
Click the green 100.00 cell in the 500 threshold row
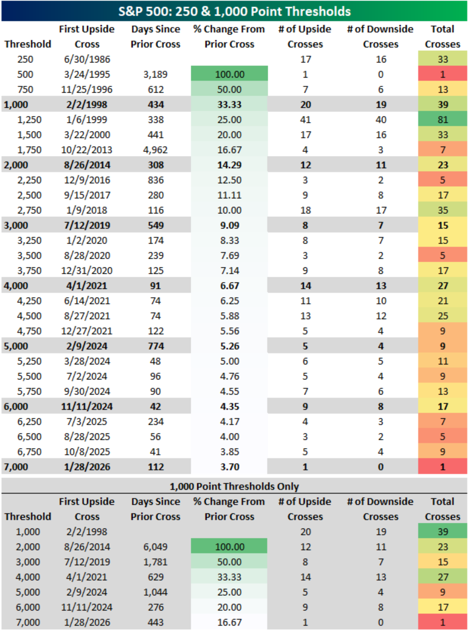tap(229, 74)
